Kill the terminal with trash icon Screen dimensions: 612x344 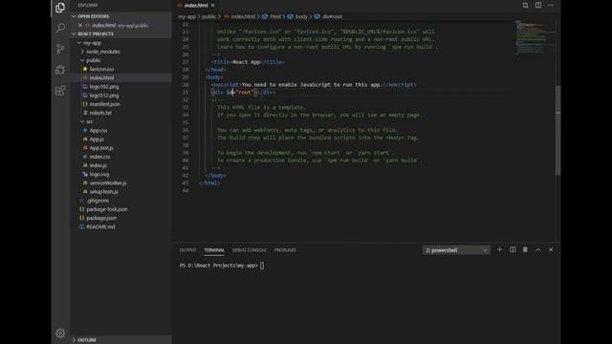click(x=525, y=249)
